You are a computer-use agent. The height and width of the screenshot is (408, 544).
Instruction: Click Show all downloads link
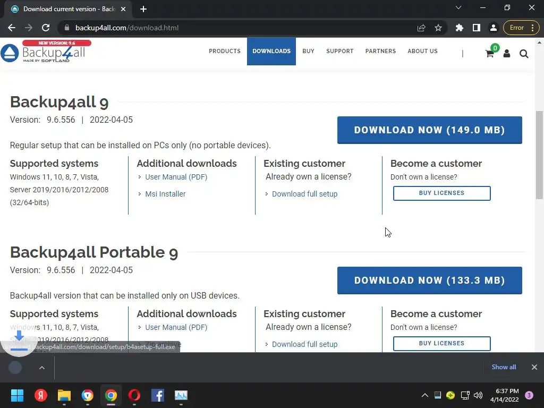pyautogui.click(x=504, y=367)
